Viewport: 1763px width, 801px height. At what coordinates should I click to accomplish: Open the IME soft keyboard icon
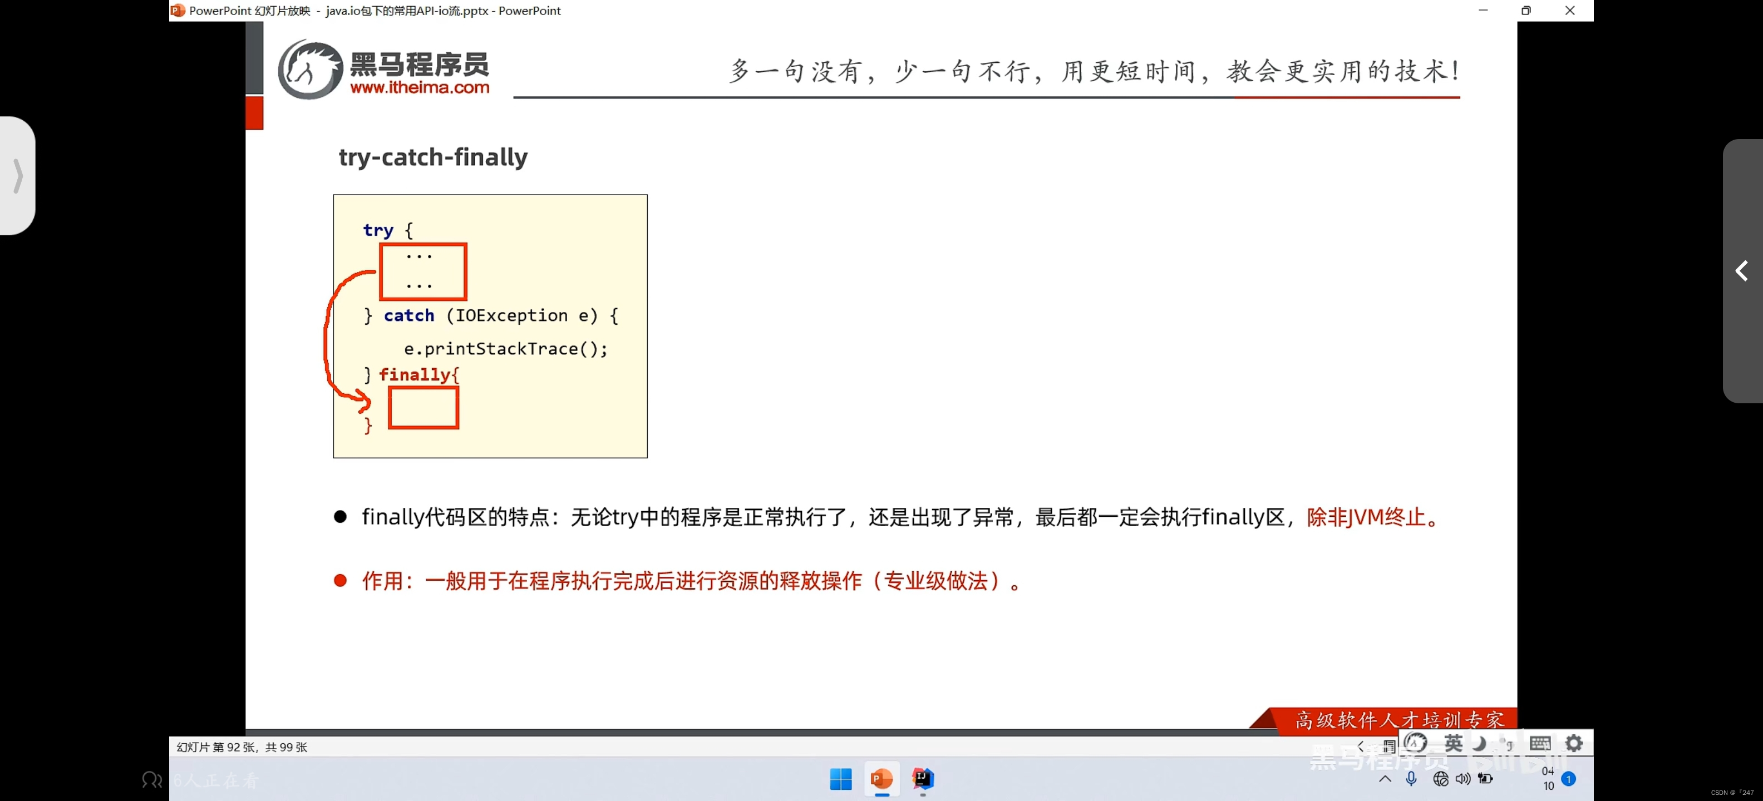tap(1540, 743)
